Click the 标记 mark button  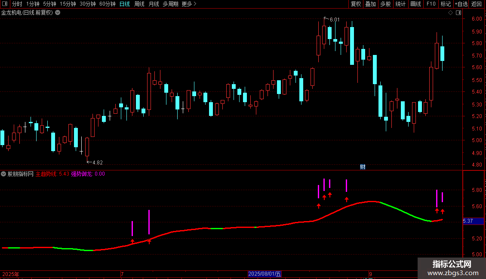446,4
